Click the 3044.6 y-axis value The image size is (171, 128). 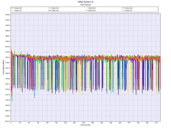[x=8, y=106]
